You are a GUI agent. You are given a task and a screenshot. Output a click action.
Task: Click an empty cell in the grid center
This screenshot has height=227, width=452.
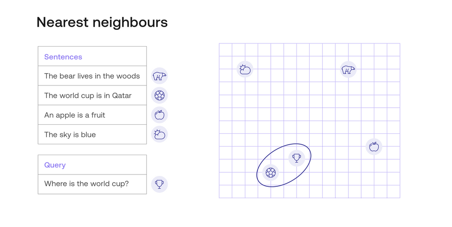click(x=316, y=114)
